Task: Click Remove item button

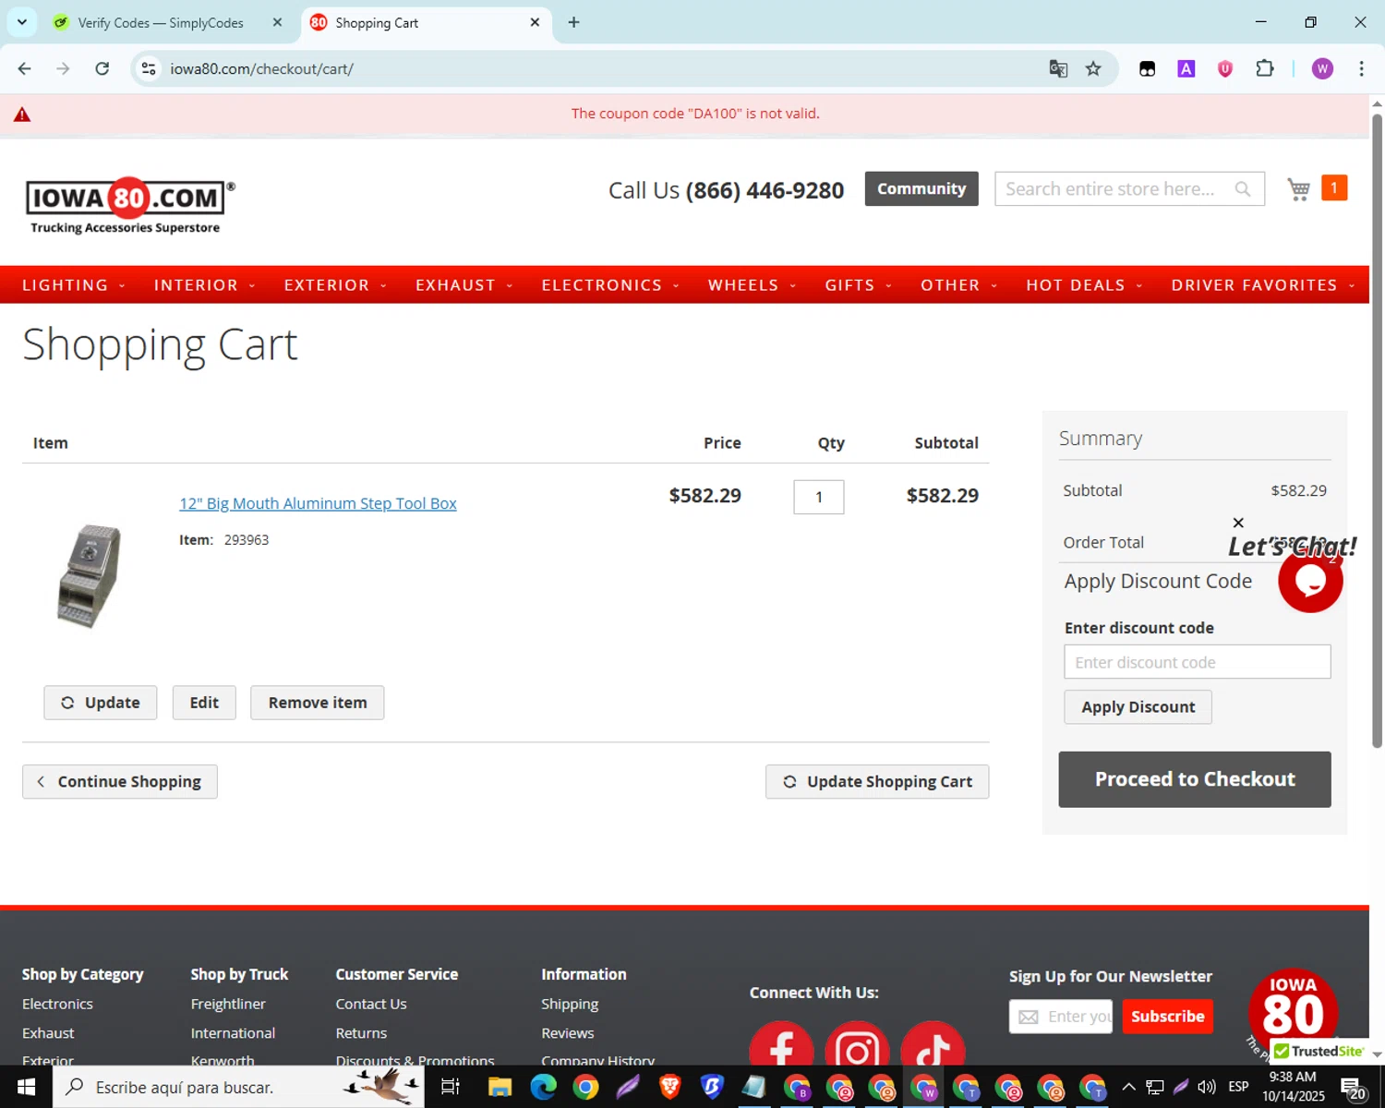Action: point(318,703)
